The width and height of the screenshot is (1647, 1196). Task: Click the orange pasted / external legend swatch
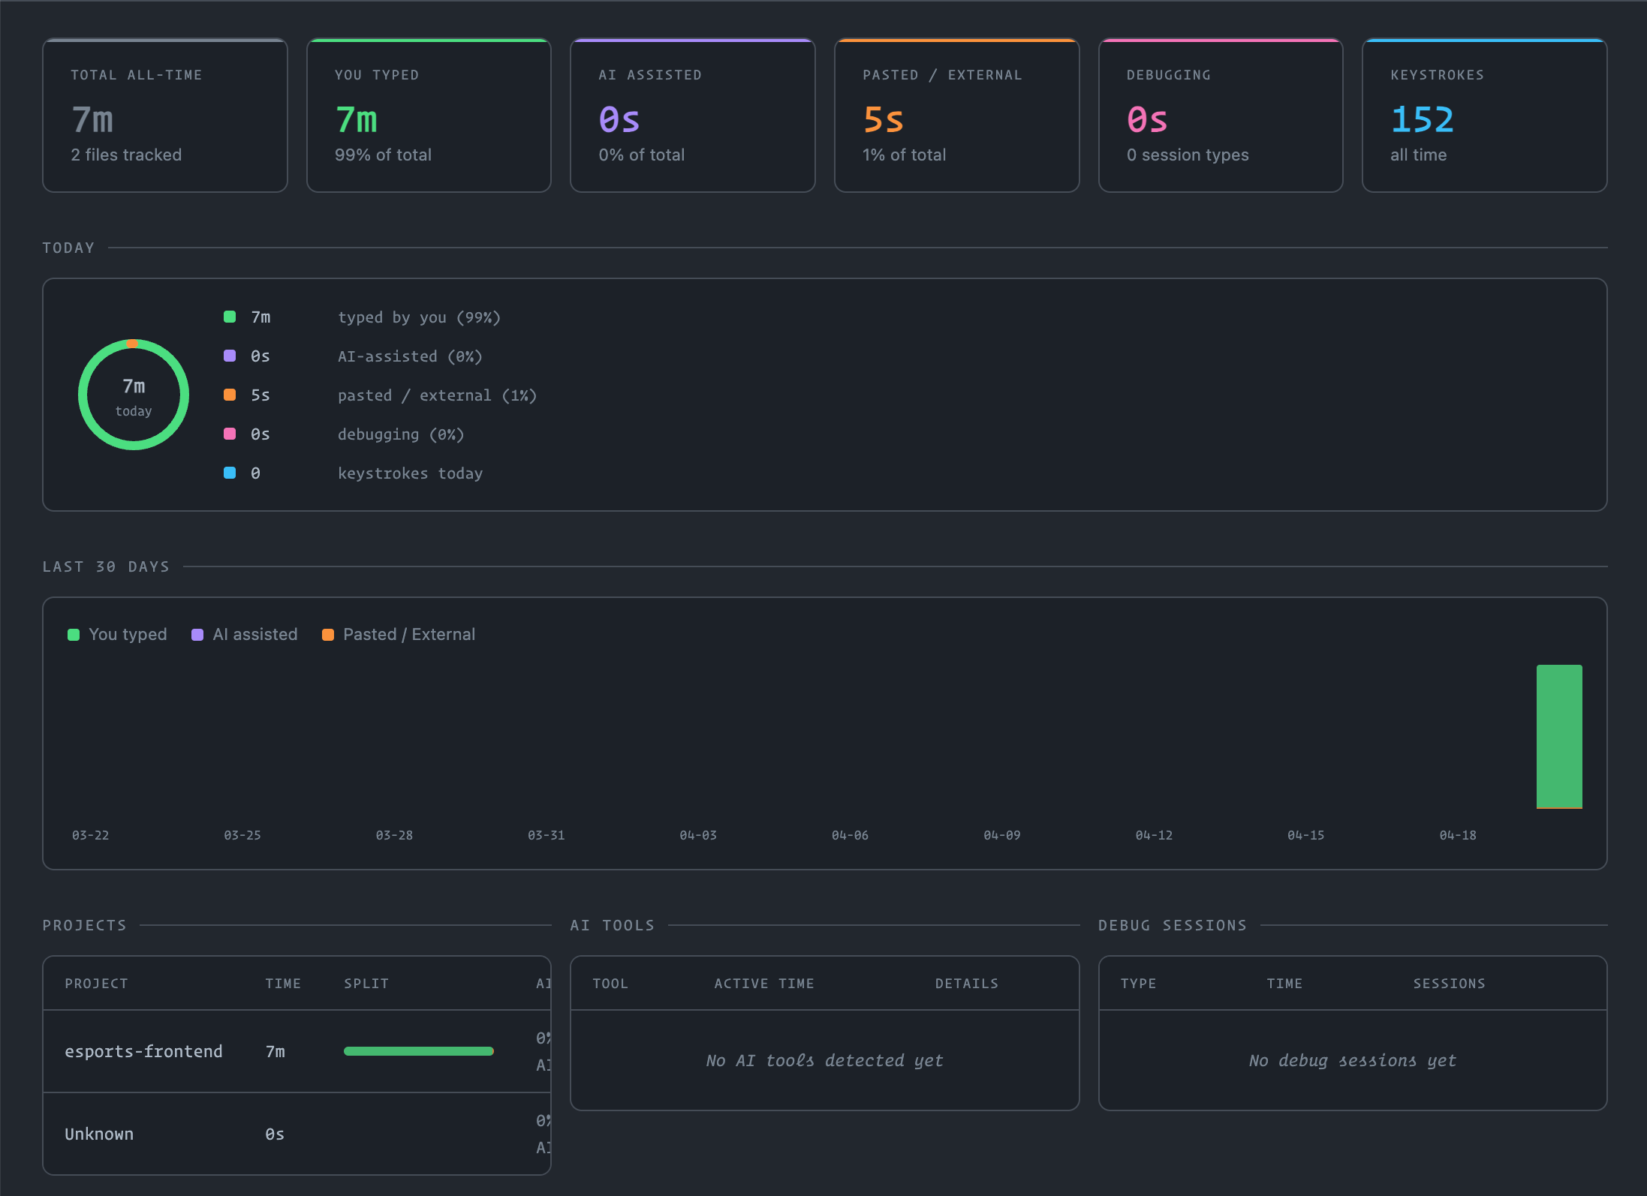(230, 395)
